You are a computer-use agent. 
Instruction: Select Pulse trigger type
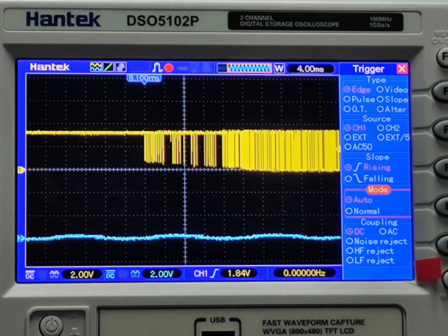coord(359,99)
